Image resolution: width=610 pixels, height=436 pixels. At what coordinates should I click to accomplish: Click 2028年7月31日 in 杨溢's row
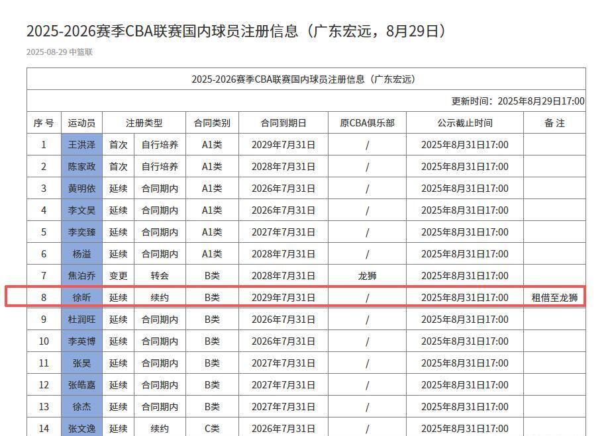tap(283, 254)
